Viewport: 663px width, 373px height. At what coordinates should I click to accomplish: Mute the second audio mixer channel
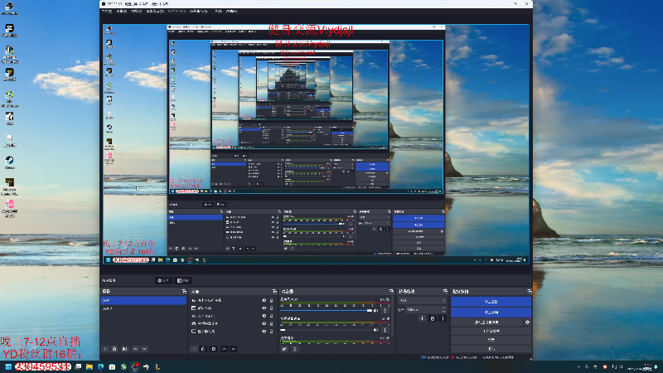[376, 330]
